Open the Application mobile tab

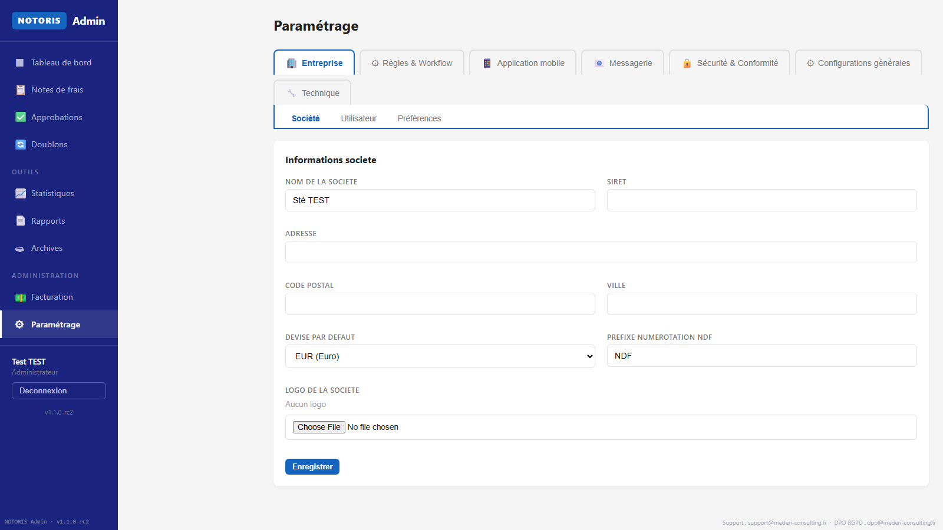[523, 63]
